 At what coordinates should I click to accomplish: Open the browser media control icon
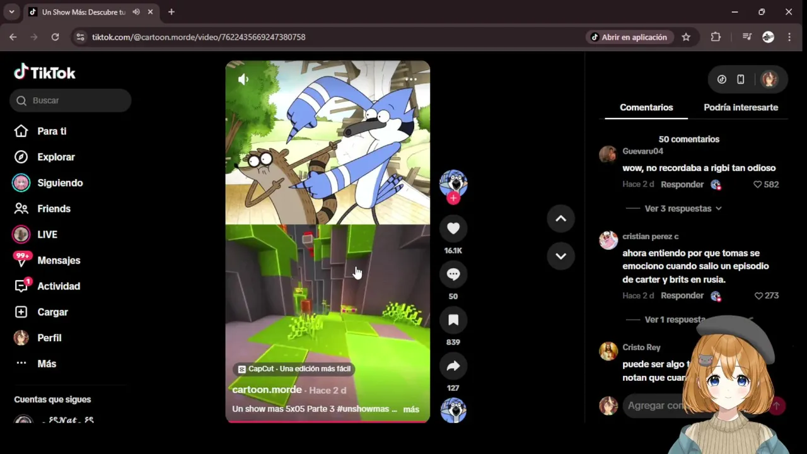(x=747, y=37)
